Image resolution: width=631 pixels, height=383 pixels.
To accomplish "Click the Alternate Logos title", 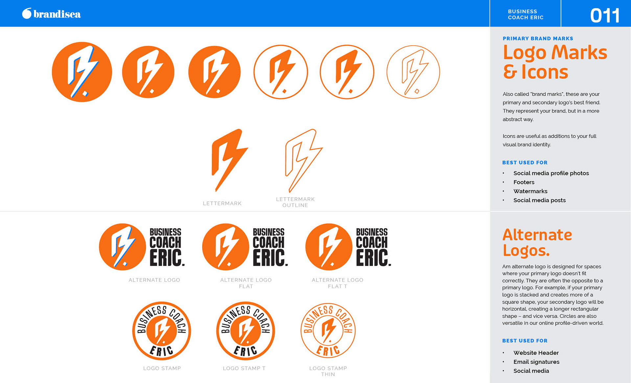I will tap(537, 242).
